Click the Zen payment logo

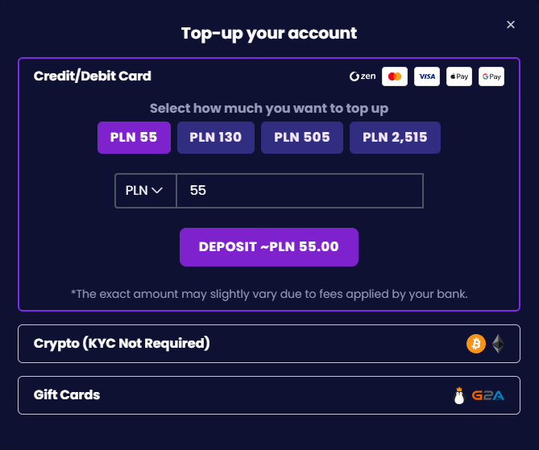(363, 76)
